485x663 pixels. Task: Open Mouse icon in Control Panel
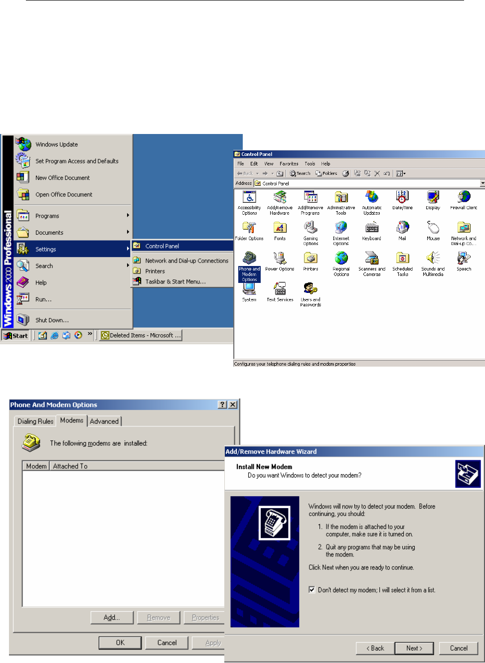tap(433, 231)
